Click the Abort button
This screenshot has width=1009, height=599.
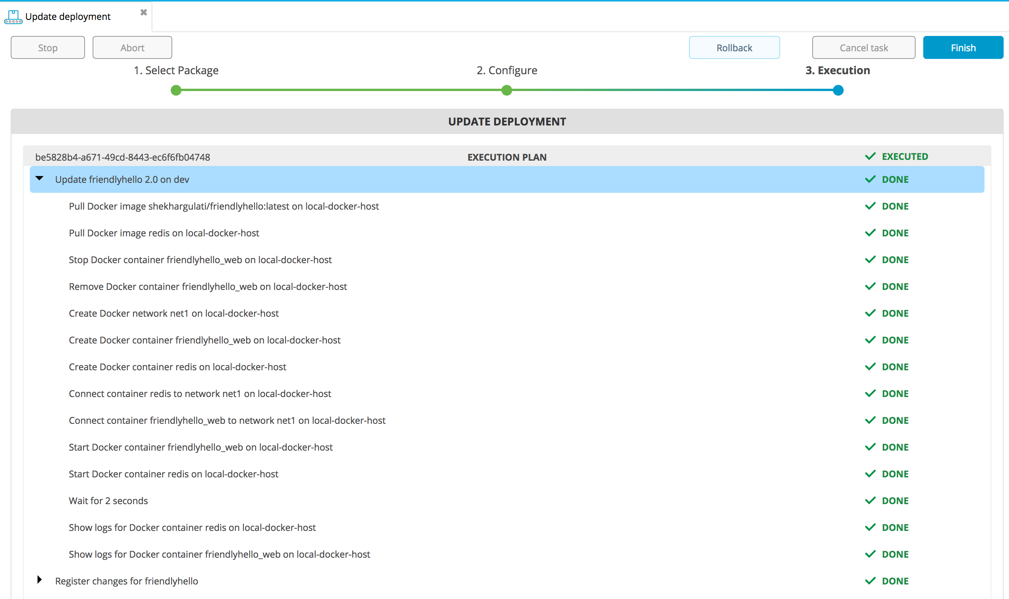coord(132,48)
